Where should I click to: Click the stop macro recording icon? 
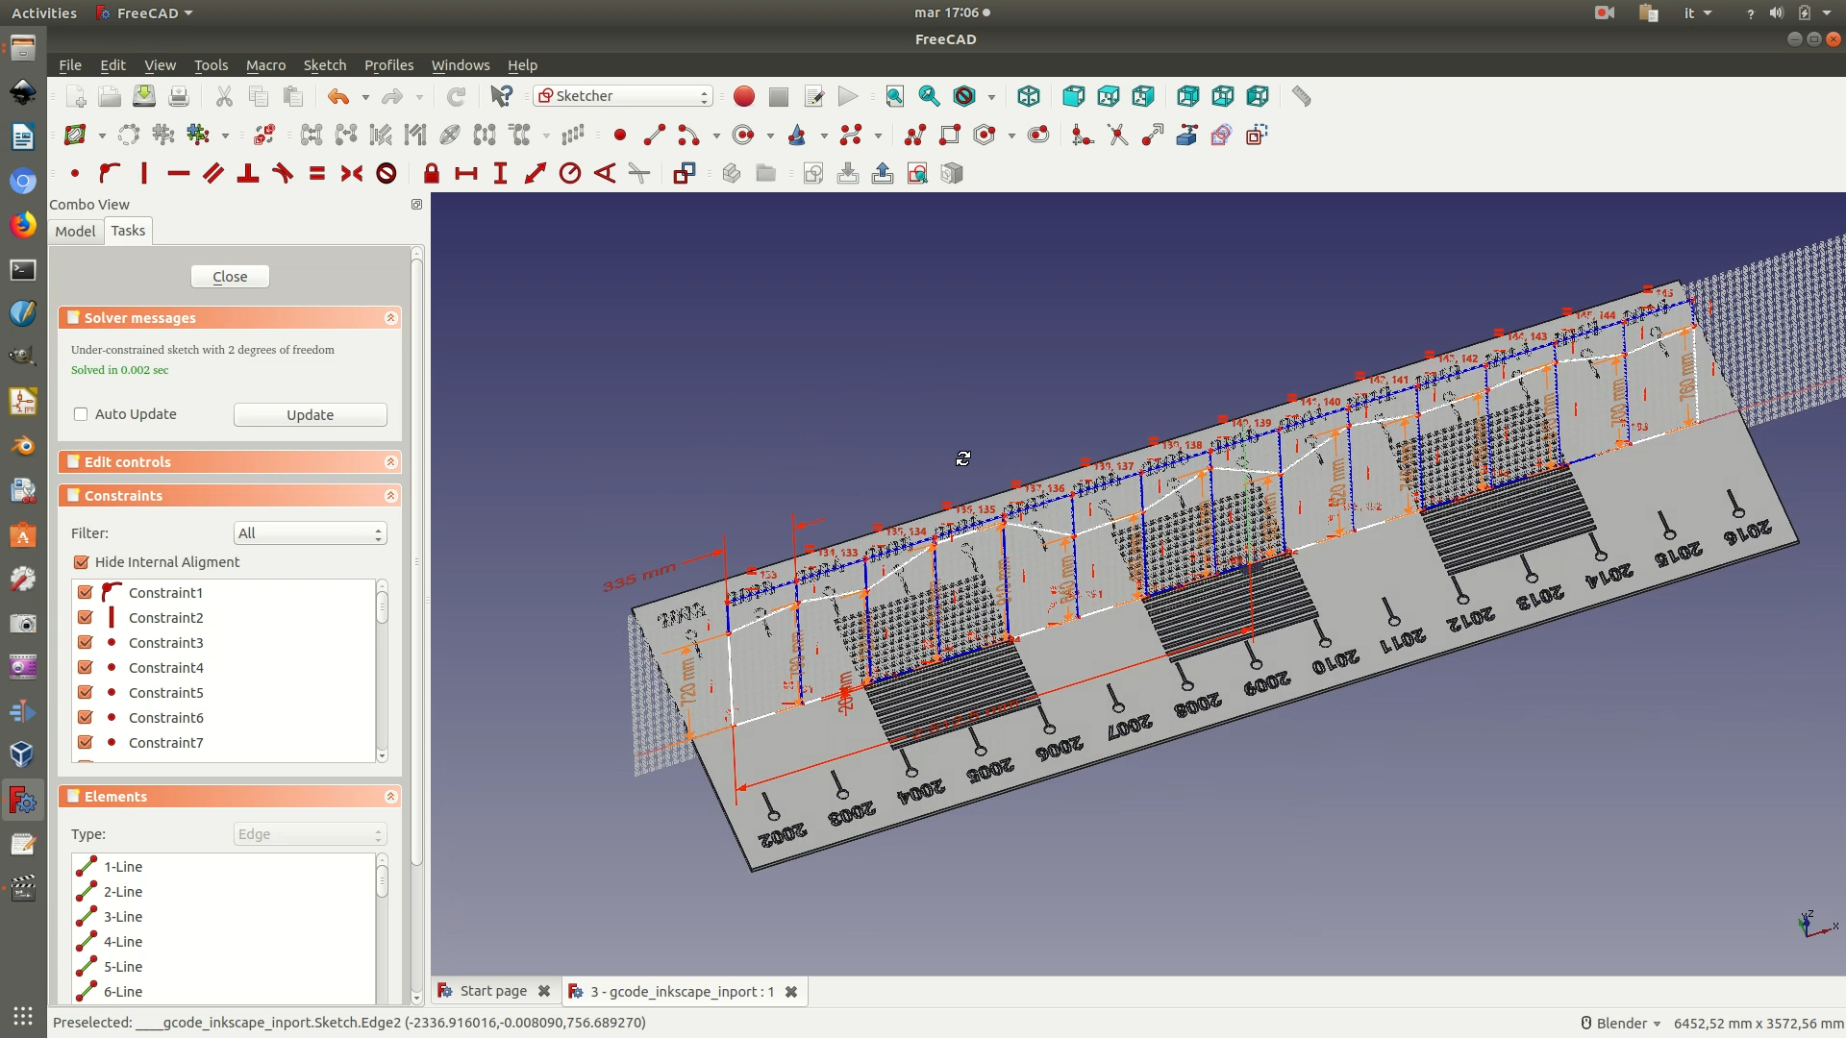coord(779,96)
